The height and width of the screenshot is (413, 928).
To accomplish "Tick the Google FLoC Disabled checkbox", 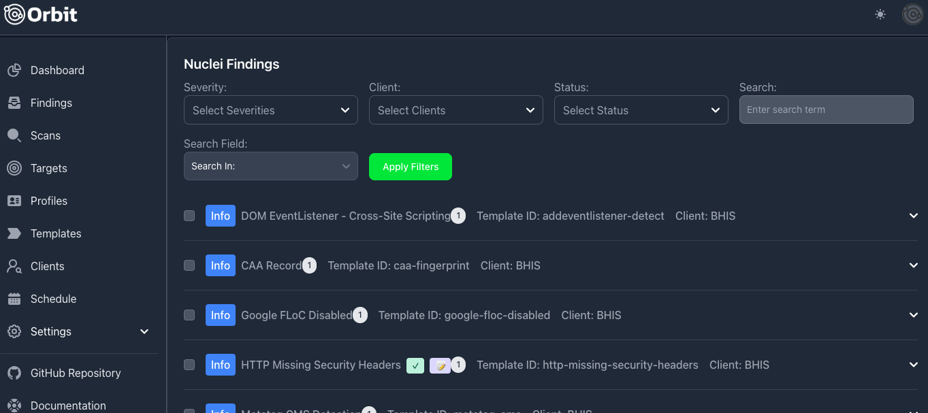I will (x=189, y=315).
